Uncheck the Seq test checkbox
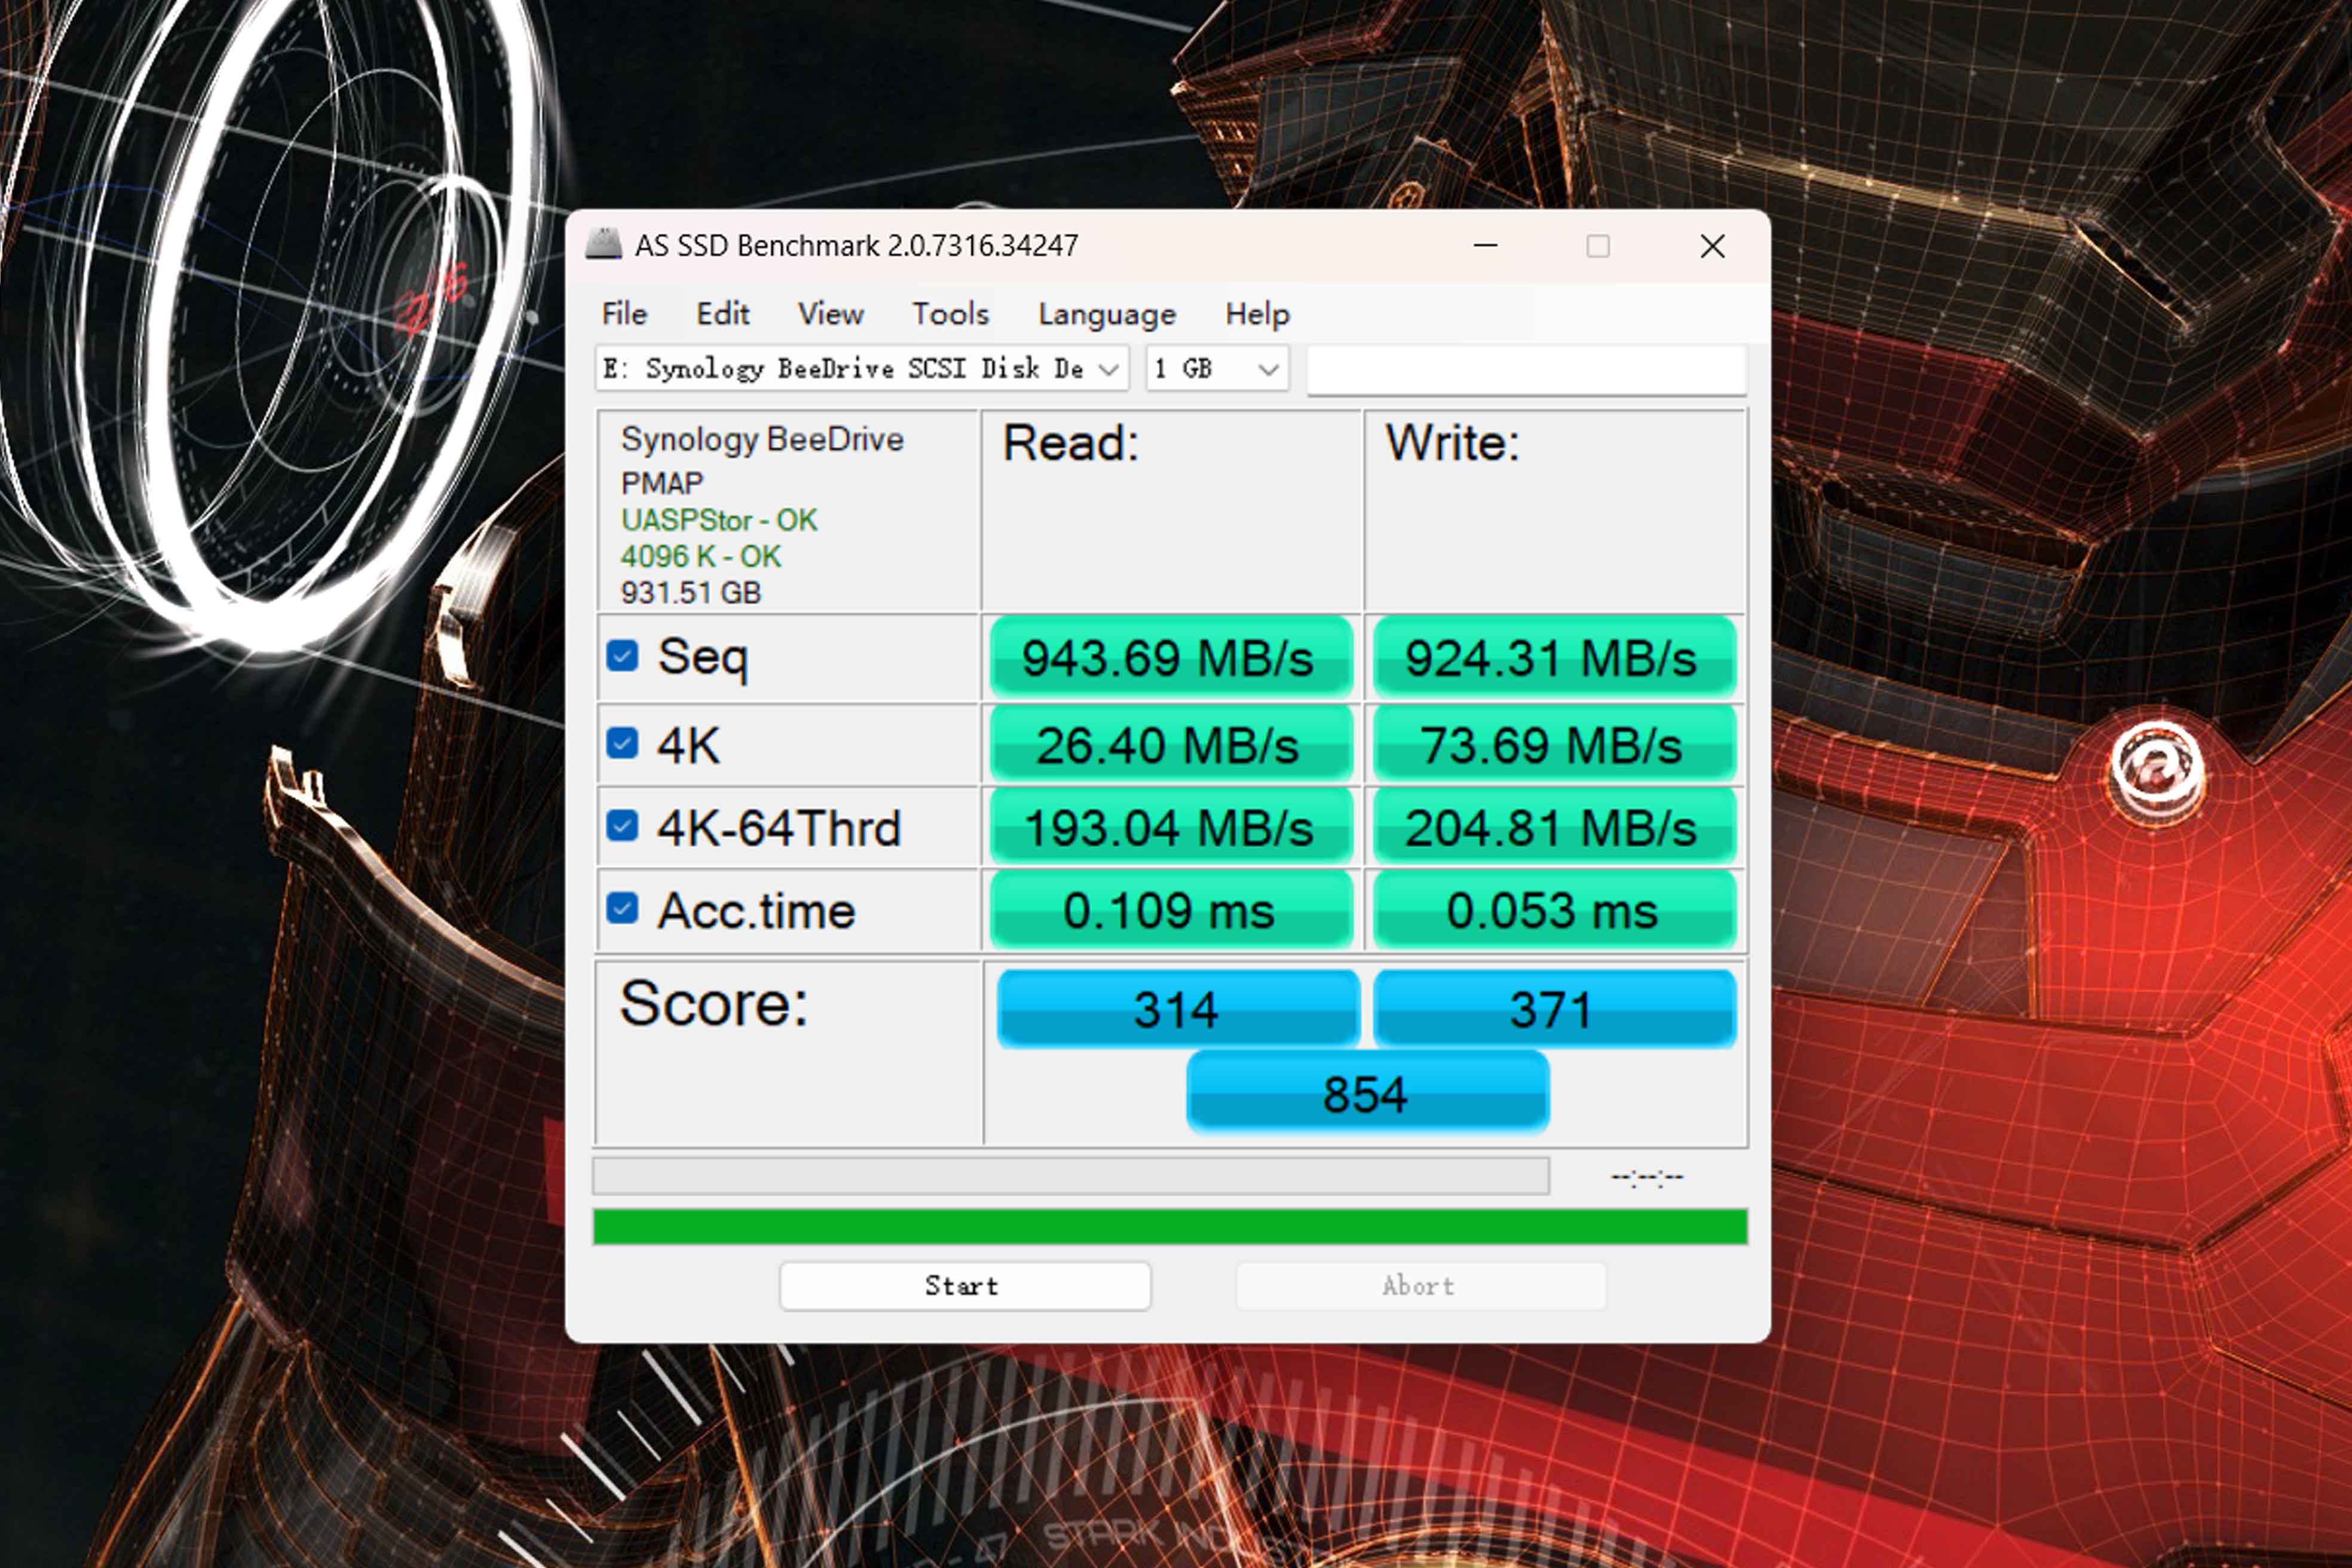 (x=622, y=656)
